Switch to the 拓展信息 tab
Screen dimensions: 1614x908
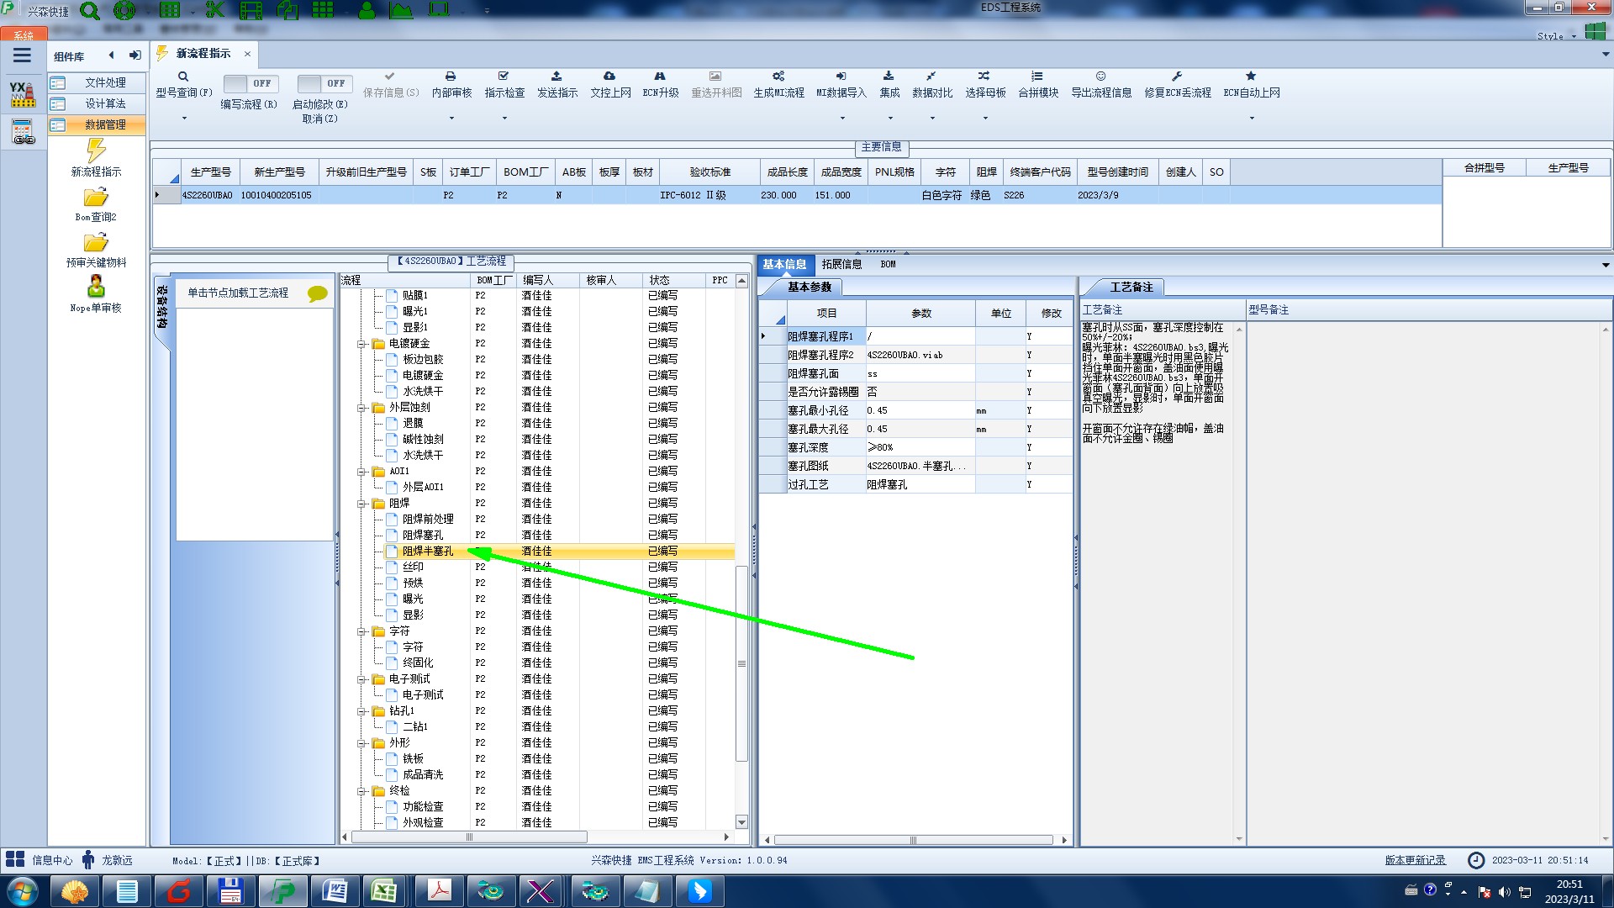(841, 264)
